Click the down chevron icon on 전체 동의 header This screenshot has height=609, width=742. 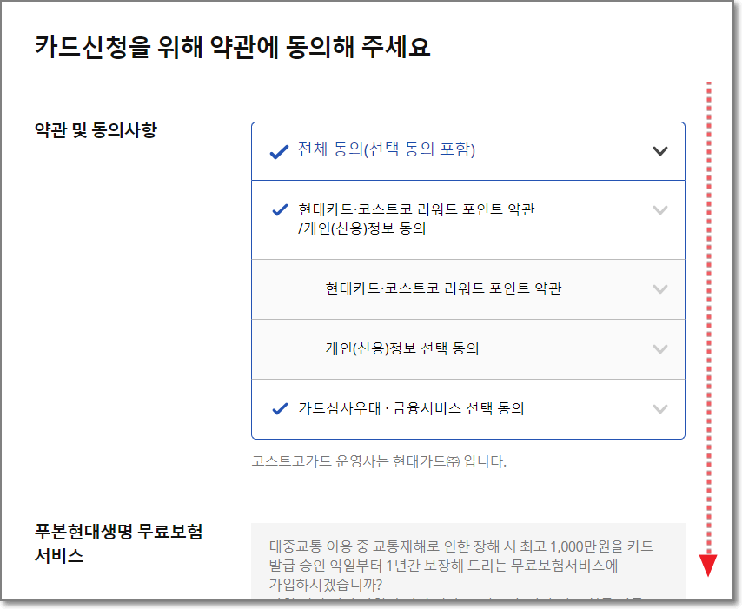(x=659, y=149)
